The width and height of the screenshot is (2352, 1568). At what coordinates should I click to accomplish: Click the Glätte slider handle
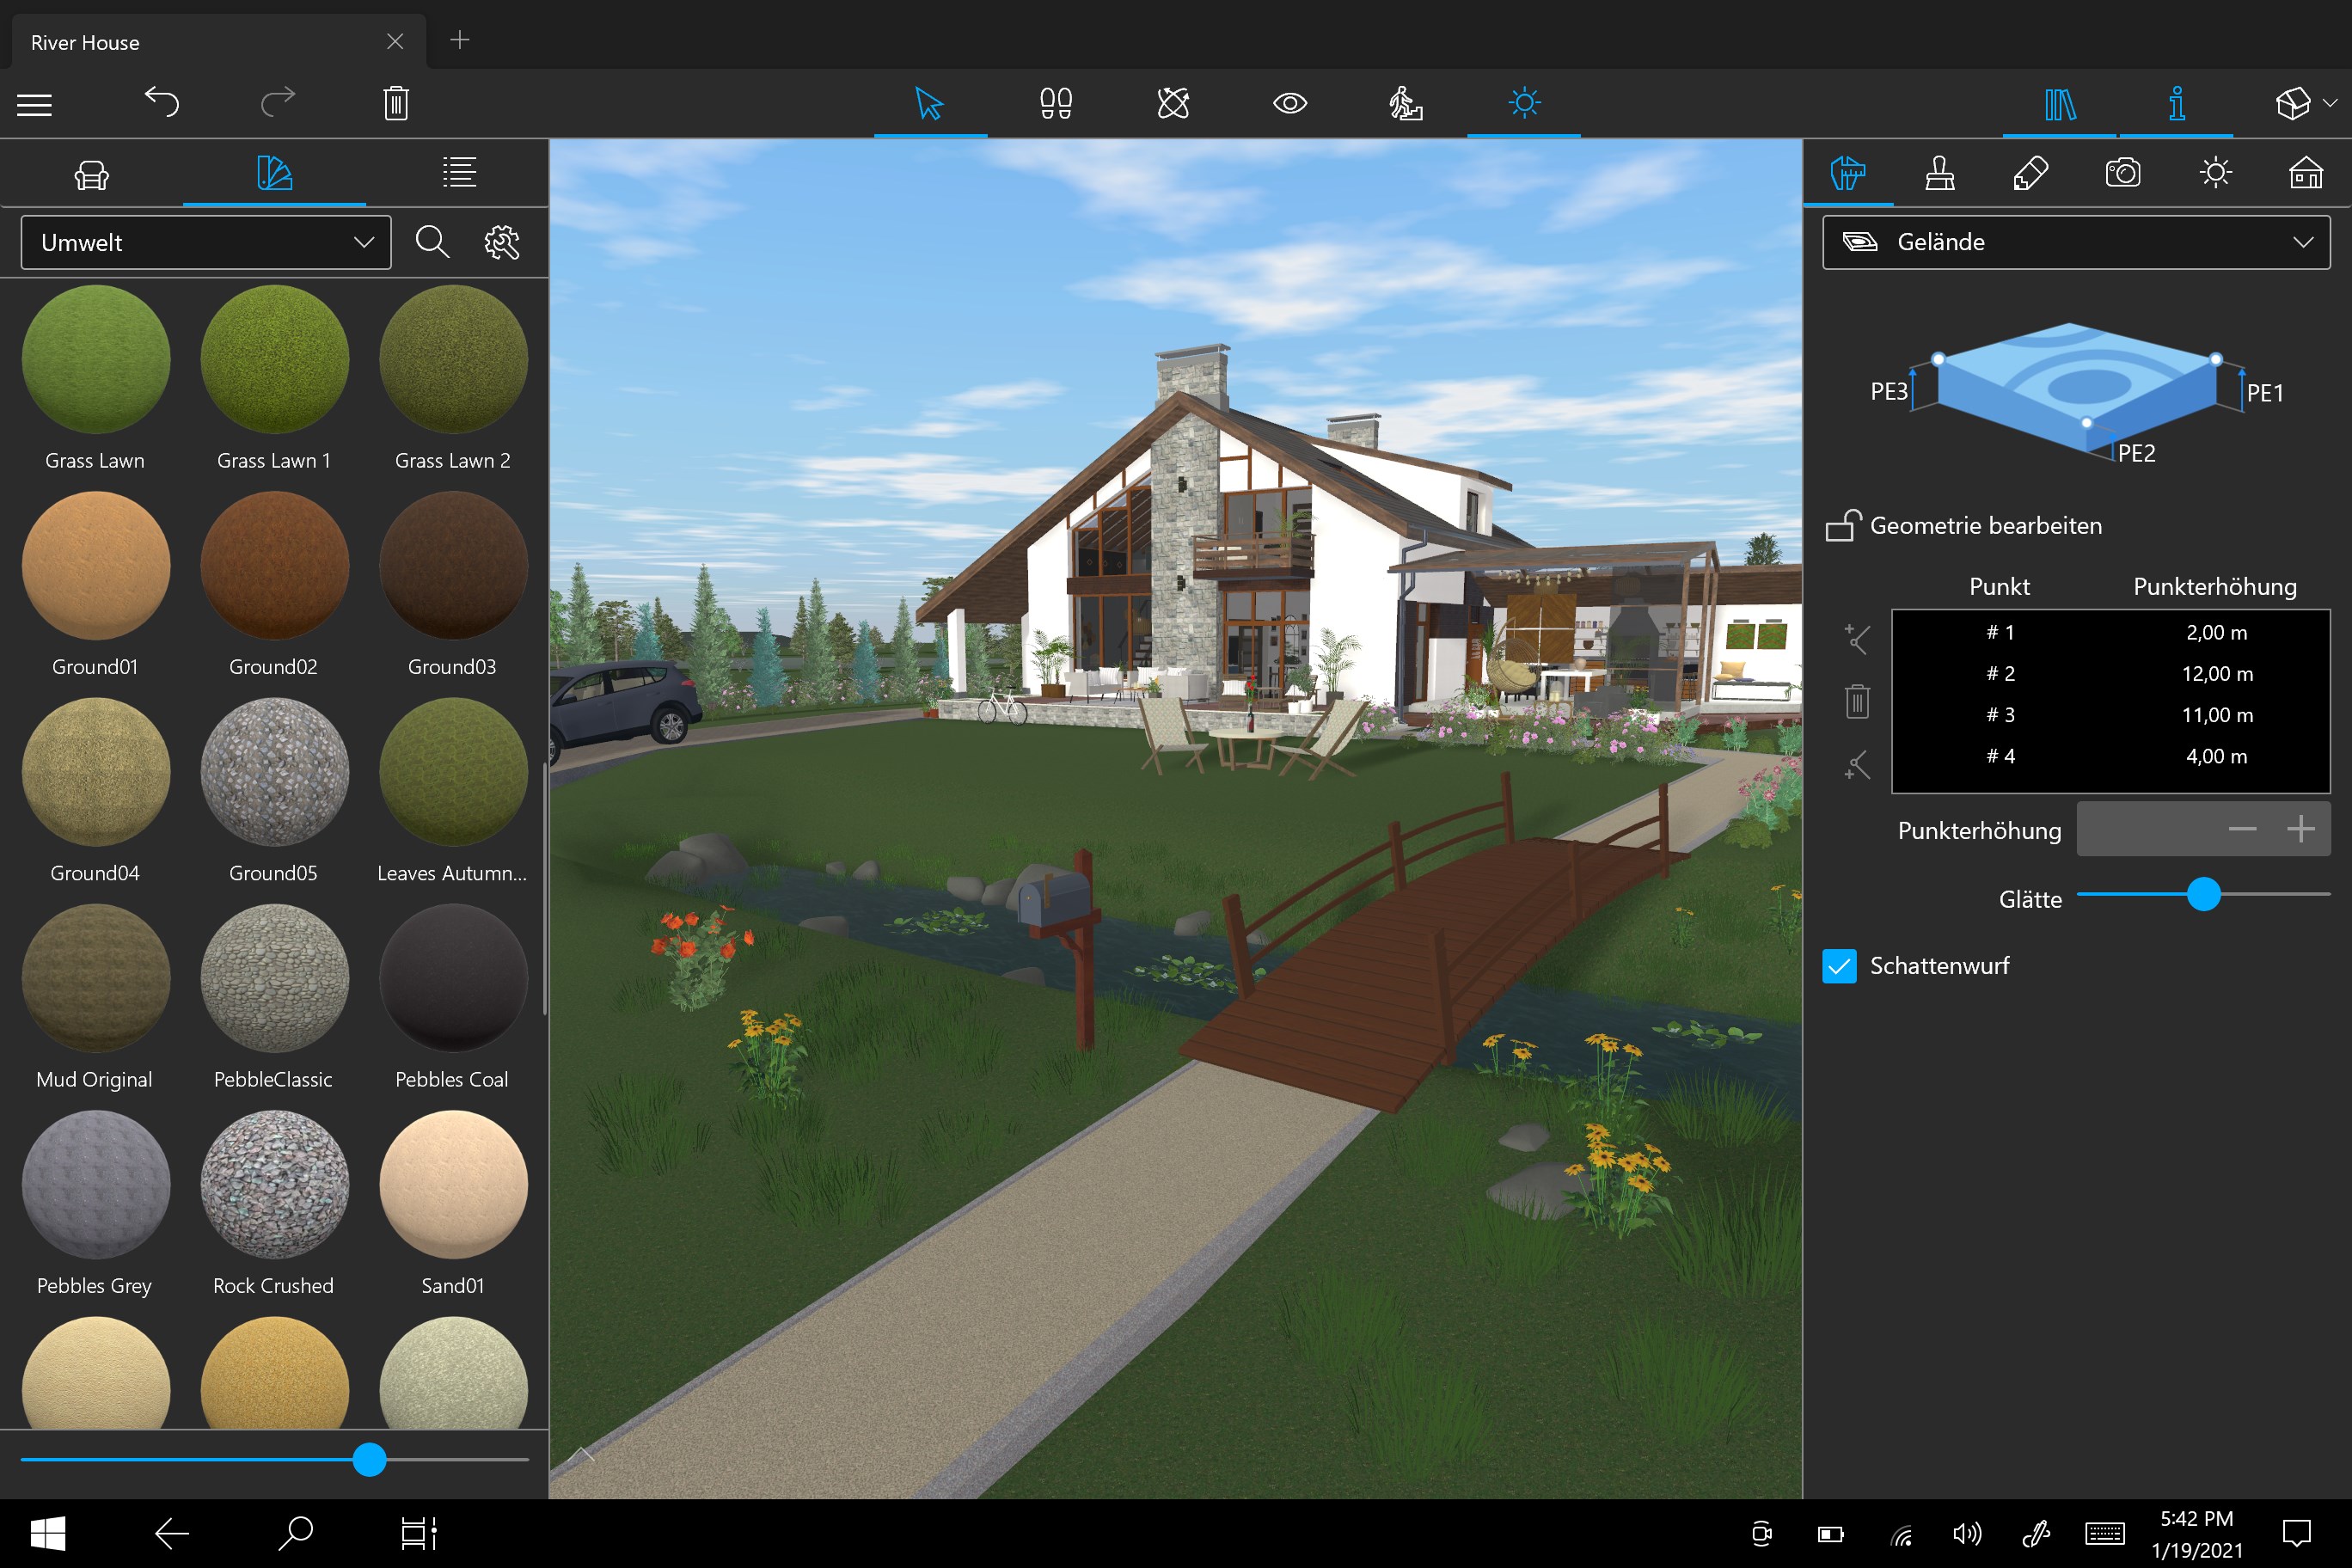point(2203,894)
